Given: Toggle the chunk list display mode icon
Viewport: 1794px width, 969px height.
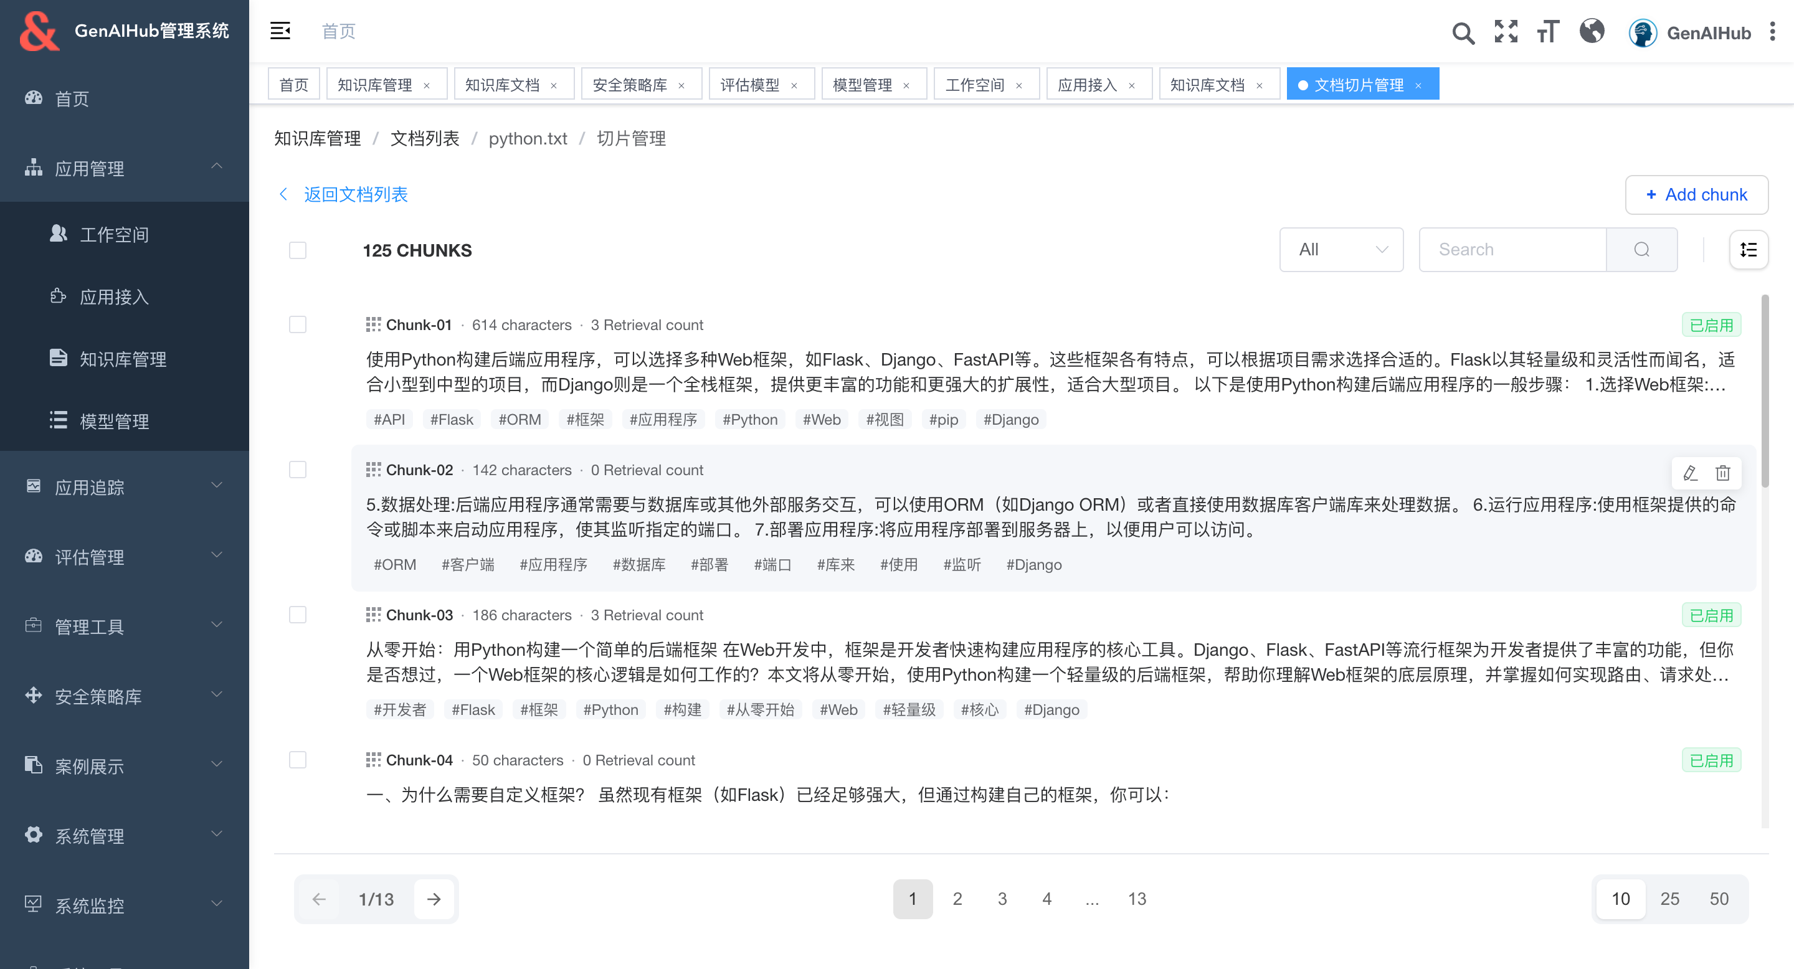Looking at the screenshot, I should coord(1748,250).
